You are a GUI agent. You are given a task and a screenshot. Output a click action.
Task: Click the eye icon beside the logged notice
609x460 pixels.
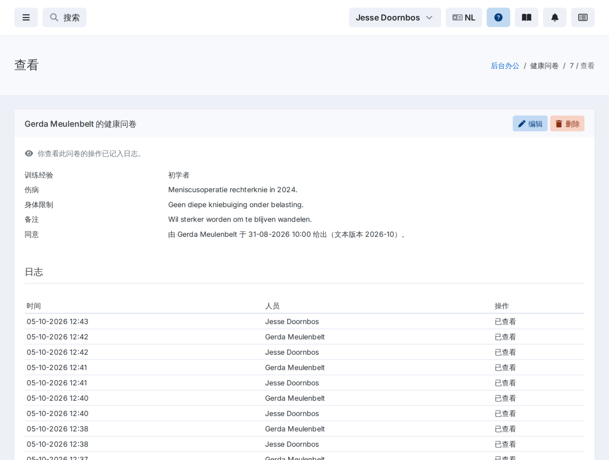tap(29, 154)
